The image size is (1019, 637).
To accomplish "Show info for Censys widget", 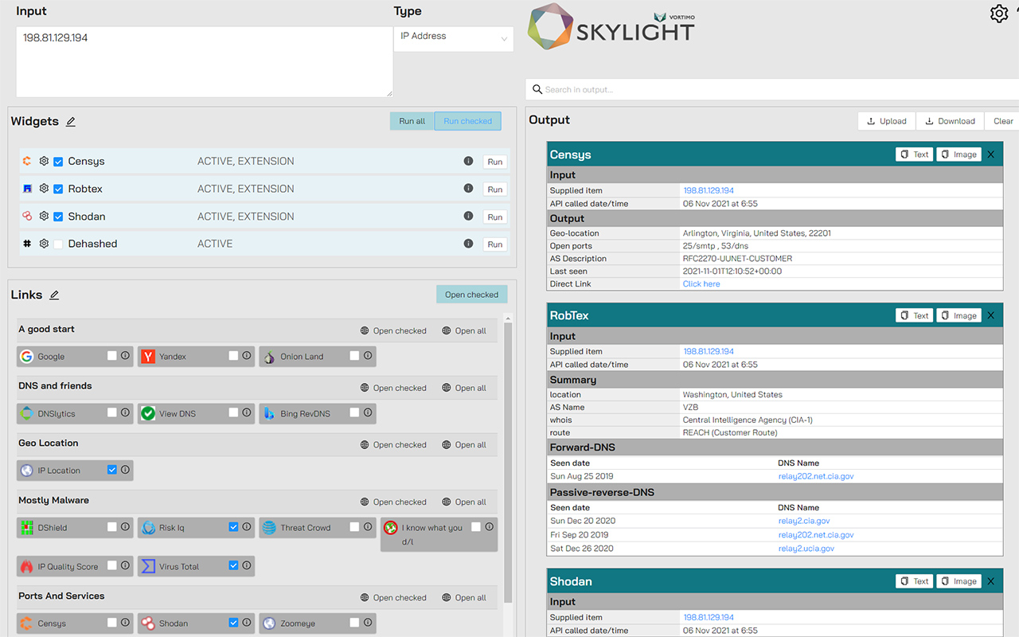I will click(468, 161).
